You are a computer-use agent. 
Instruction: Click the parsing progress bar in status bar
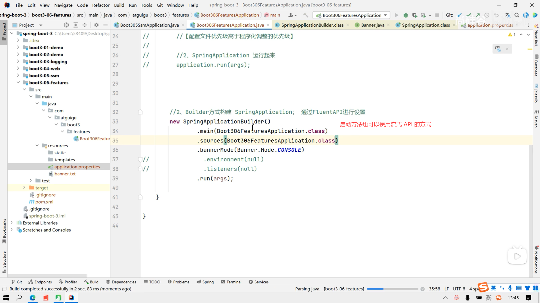point(392,289)
